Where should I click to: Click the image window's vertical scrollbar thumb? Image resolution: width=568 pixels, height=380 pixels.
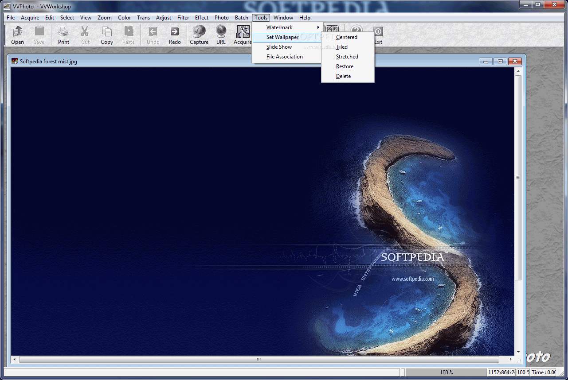pyautogui.click(x=518, y=177)
